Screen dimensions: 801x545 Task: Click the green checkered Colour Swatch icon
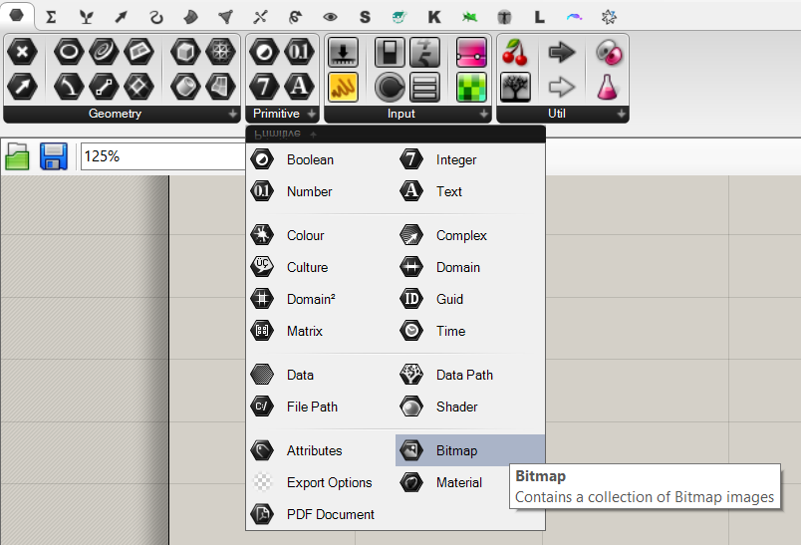tap(471, 87)
